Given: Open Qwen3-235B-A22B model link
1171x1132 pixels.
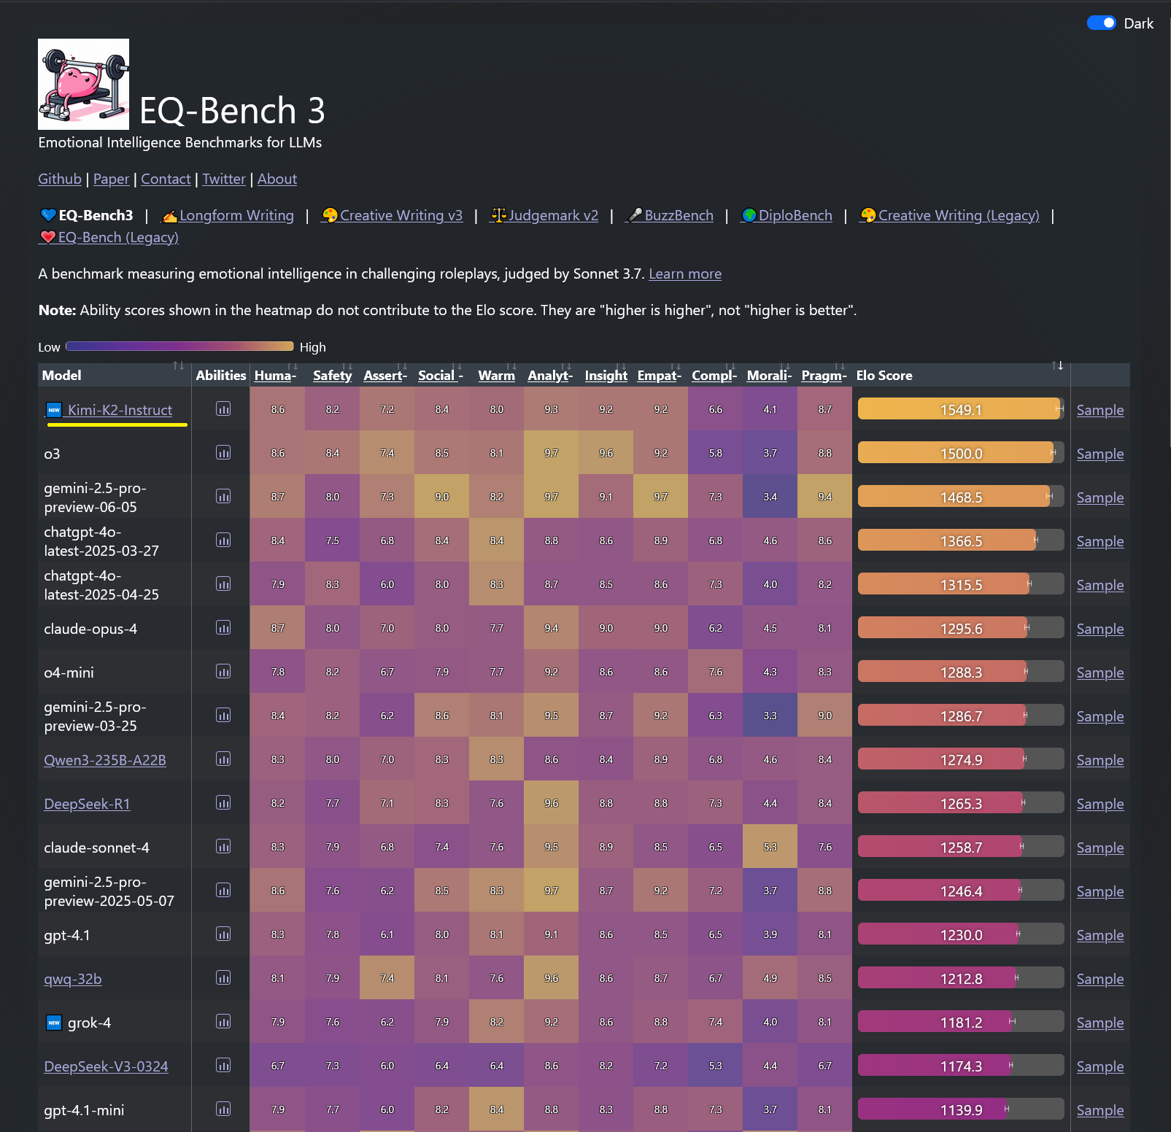Looking at the screenshot, I should click(105, 760).
